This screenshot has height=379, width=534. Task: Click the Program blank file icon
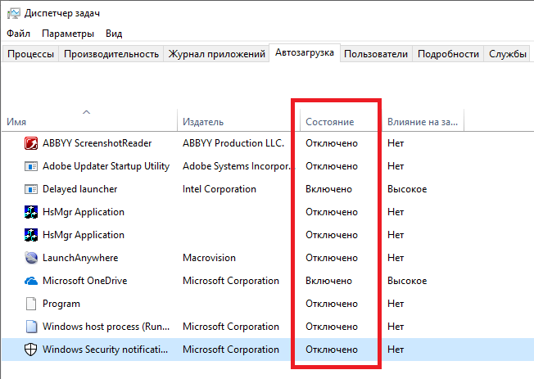click(x=31, y=304)
